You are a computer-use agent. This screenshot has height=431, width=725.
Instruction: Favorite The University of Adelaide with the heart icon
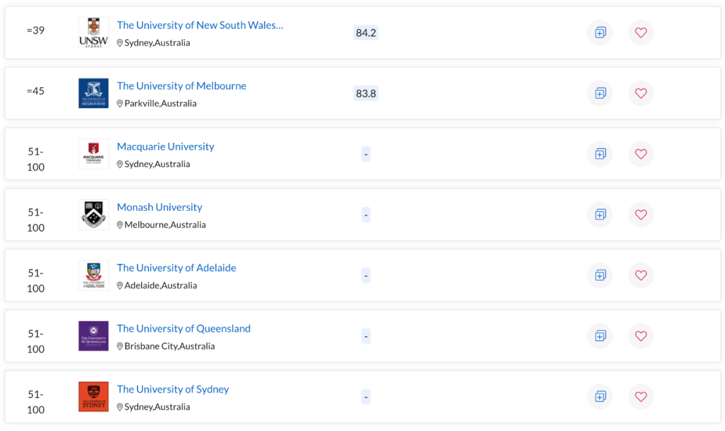pos(640,275)
